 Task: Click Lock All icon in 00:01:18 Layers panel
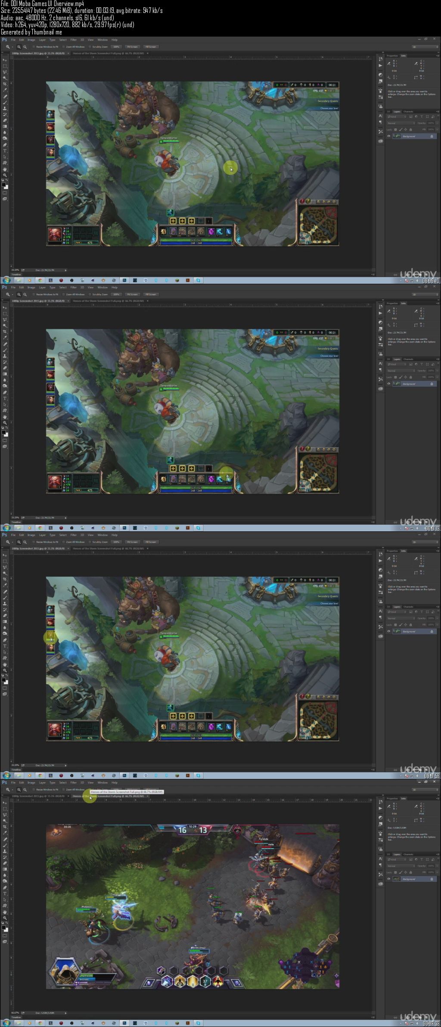(x=410, y=377)
